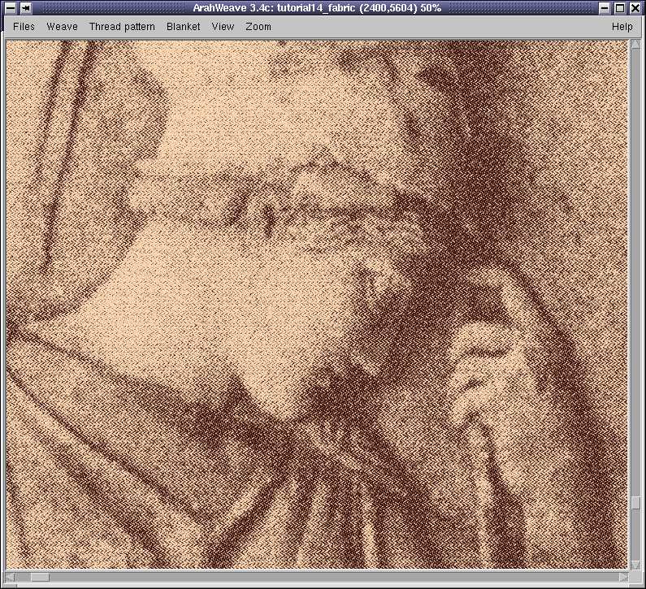Open the View menu
The image size is (646, 589).
coord(223,27)
